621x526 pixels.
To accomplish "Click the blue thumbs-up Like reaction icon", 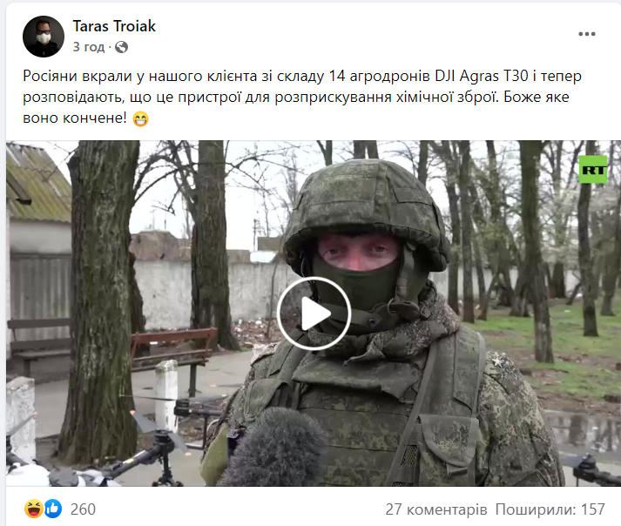I will coord(53,509).
